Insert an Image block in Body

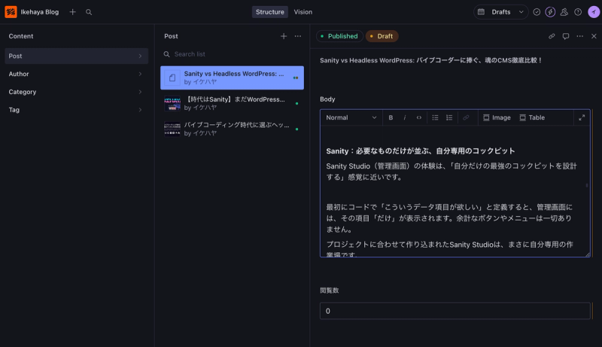click(x=497, y=117)
